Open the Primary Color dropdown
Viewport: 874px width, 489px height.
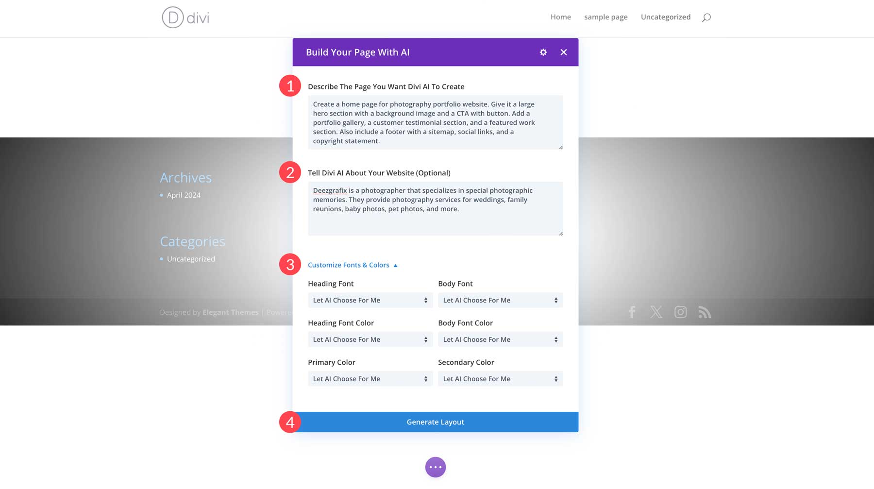370,378
